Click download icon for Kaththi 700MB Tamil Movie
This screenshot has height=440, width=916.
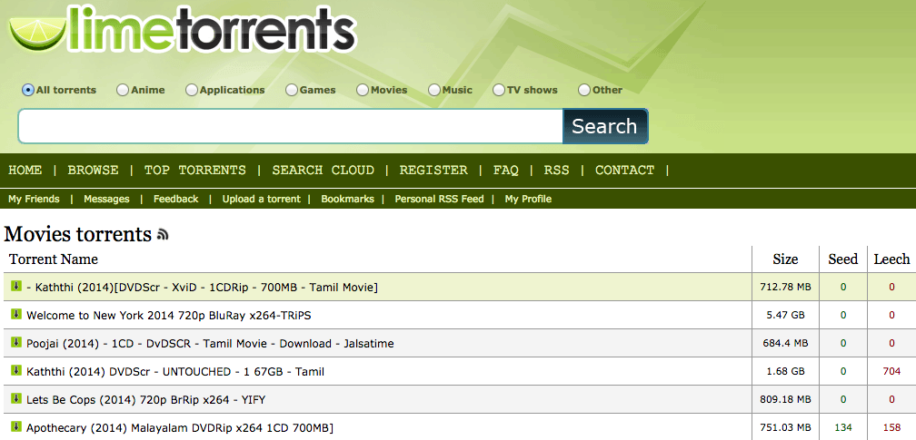pyautogui.click(x=16, y=286)
